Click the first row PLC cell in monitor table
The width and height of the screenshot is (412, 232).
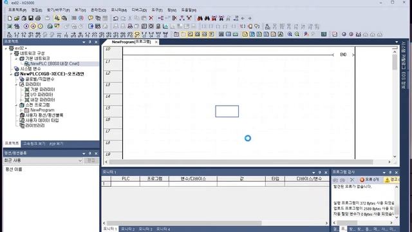(x=126, y=184)
